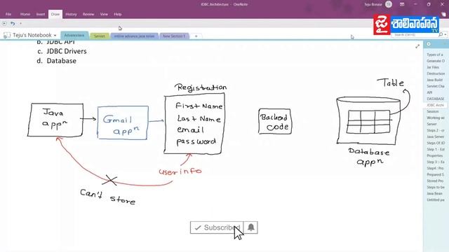The height and width of the screenshot is (252, 449).
Task: Click the notebook icon beside Teju's Notebook
Action: click(7, 35)
